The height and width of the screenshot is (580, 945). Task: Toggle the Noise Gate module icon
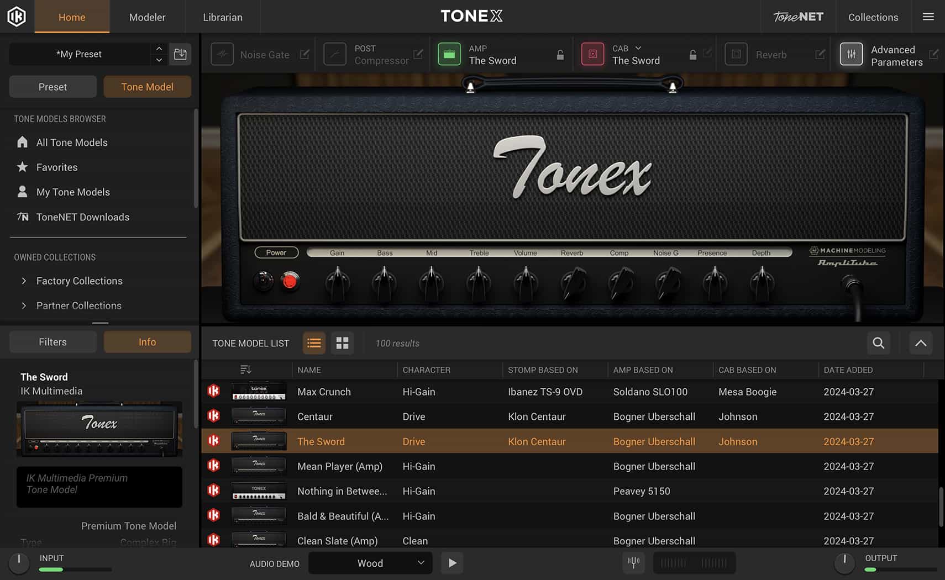(222, 54)
